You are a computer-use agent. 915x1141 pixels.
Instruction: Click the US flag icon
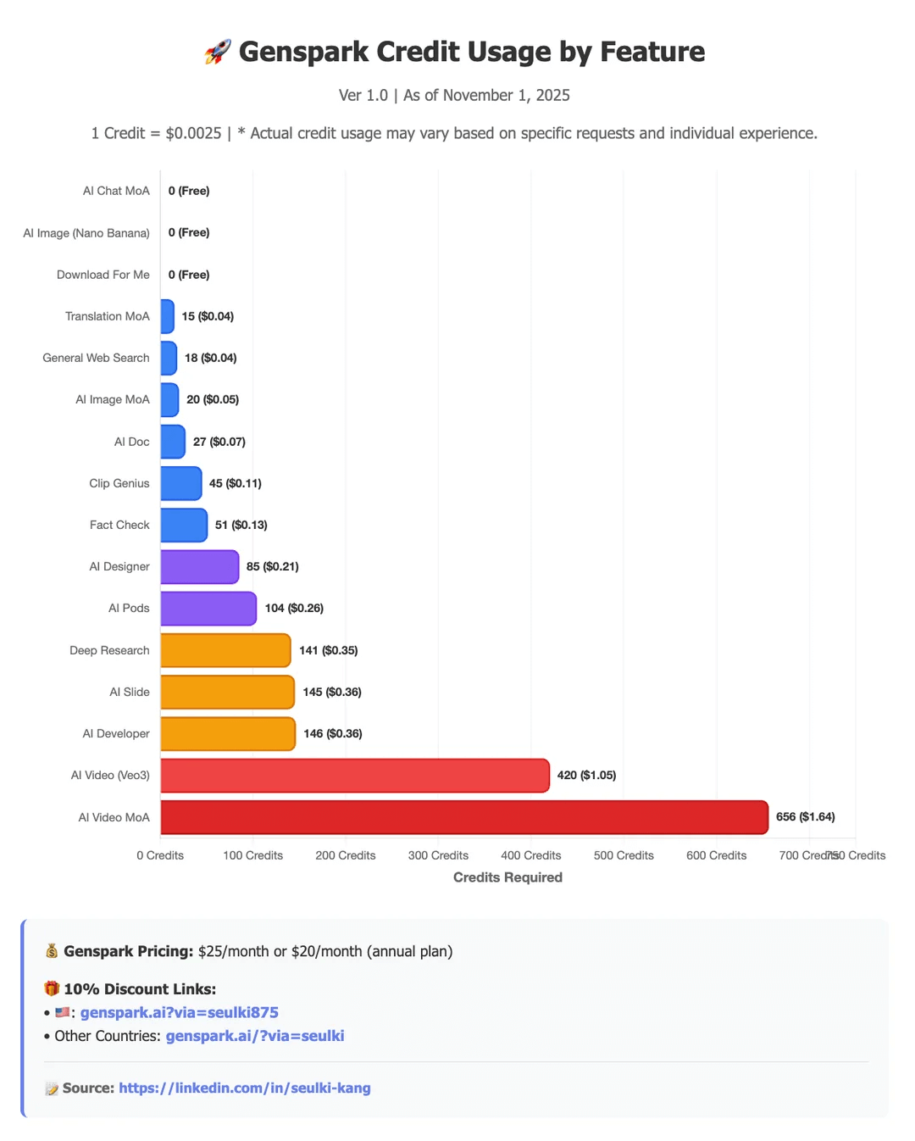point(62,1012)
